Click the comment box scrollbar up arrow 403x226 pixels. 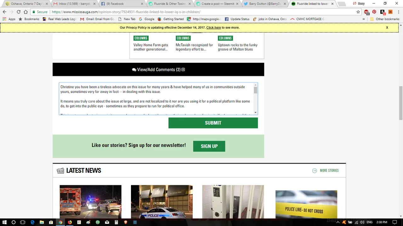tap(256, 85)
